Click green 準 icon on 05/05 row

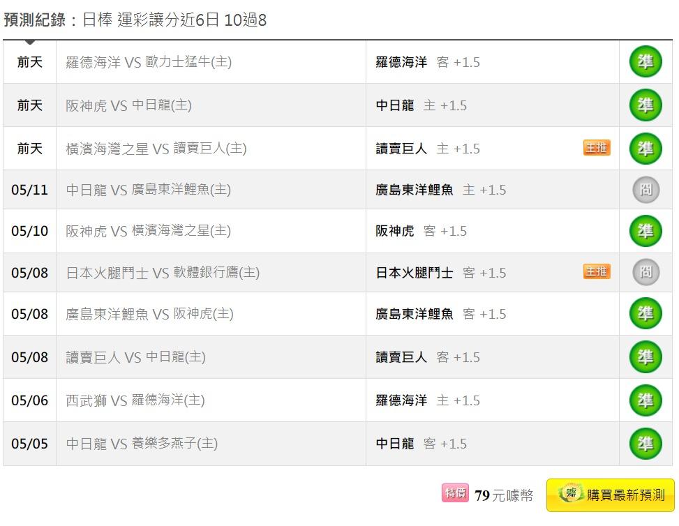tap(646, 443)
